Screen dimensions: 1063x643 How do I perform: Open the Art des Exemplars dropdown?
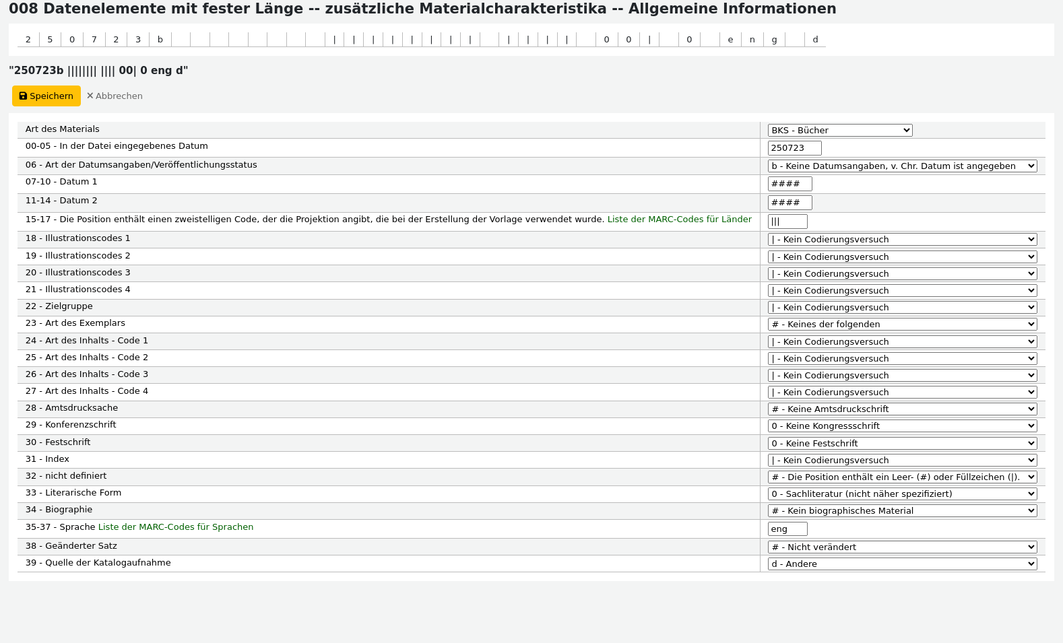(x=901, y=325)
